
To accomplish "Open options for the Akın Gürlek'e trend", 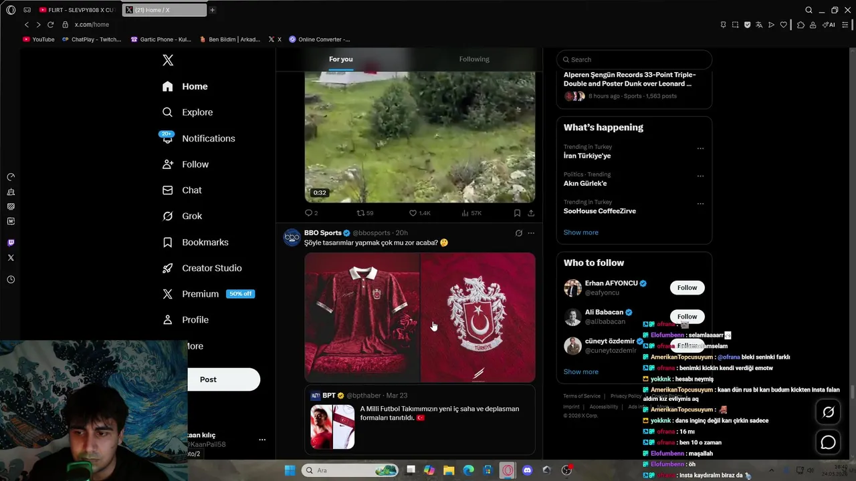I will pos(700,176).
